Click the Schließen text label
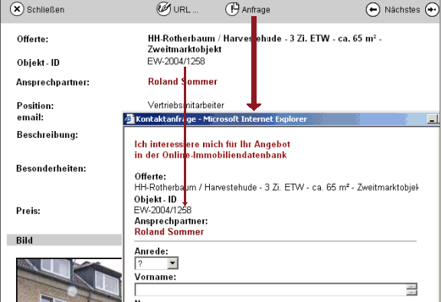 [x=46, y=10]
